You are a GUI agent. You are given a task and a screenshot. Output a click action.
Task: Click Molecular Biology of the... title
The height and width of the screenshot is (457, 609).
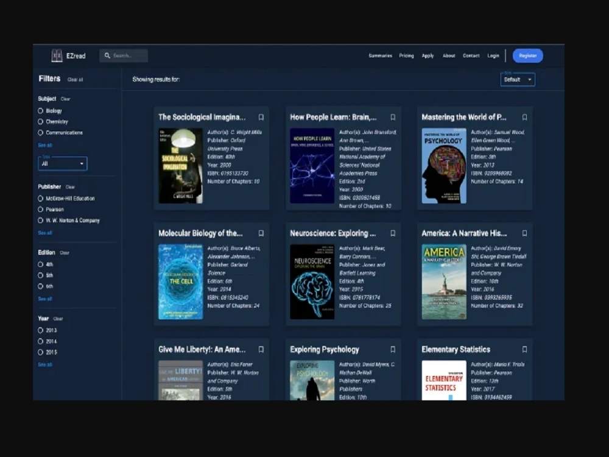200,233
